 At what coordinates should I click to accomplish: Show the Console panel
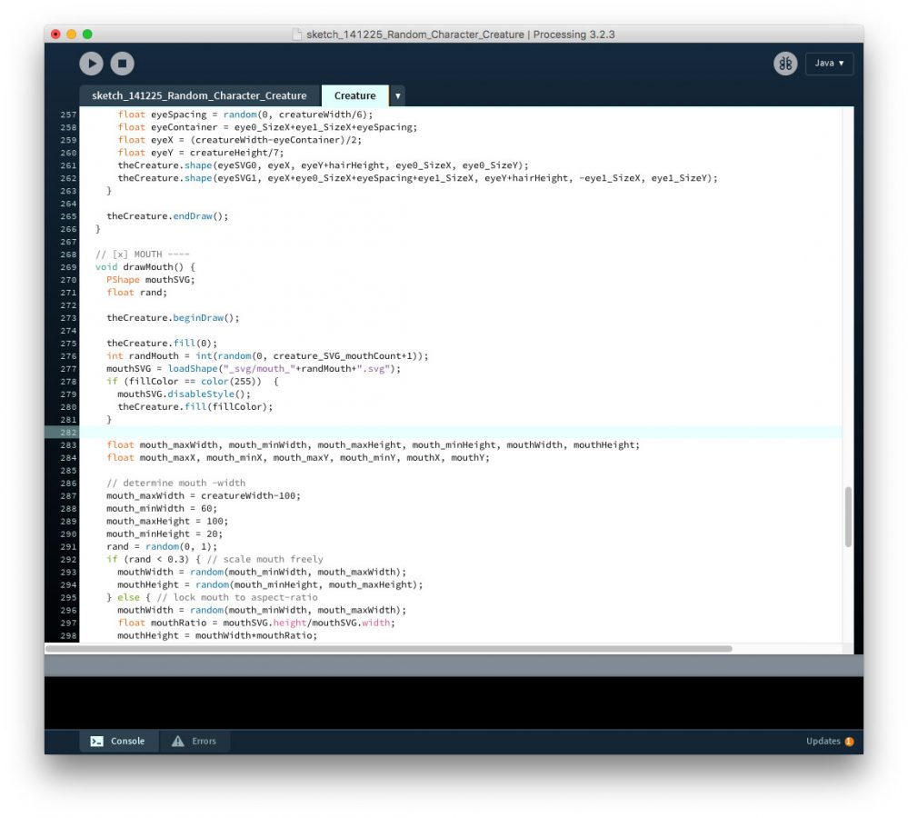(x=118, y=741)
